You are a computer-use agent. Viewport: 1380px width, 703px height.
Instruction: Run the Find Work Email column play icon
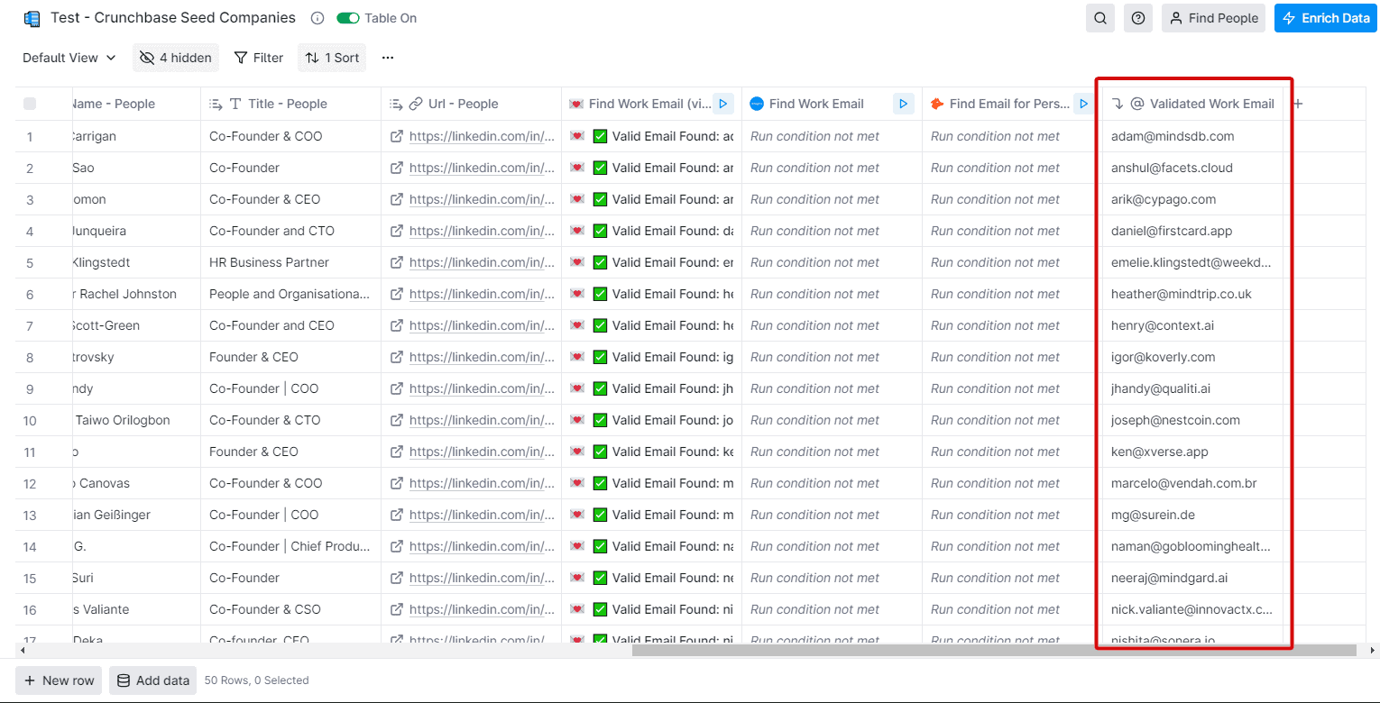[x=903, y=104]
